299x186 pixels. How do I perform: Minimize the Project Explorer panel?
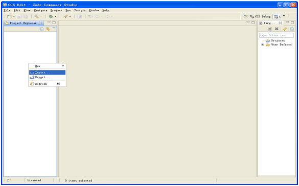tap(49, 22)
